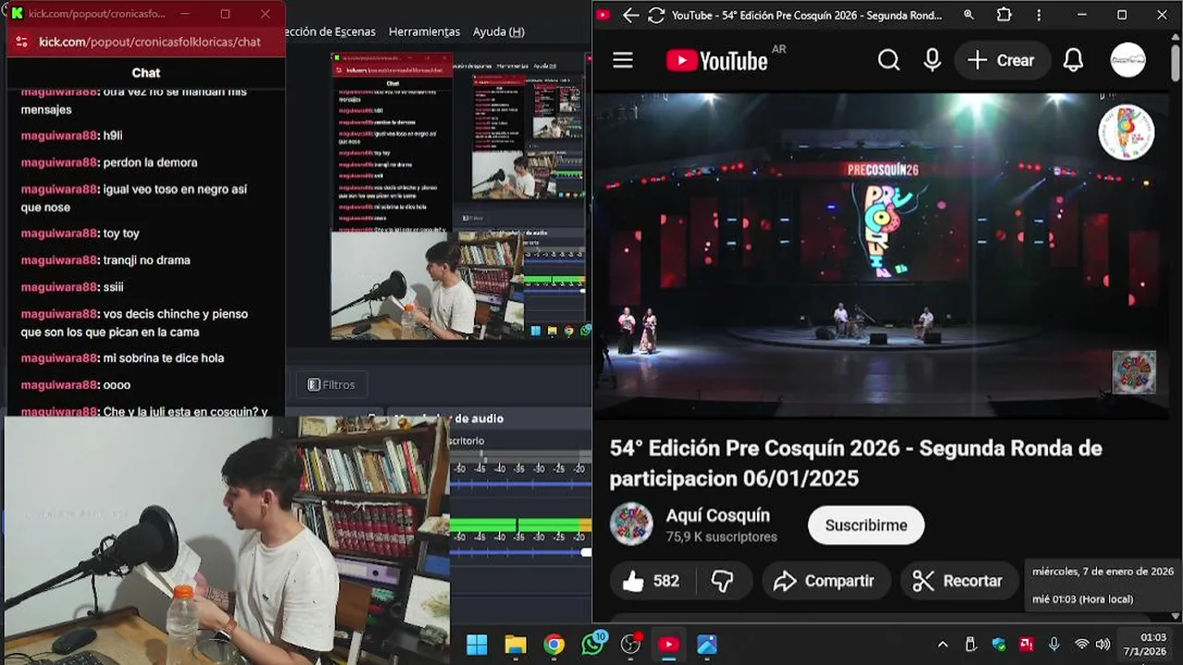Click the Recortar clip button
This screenshot has height=665, width=1183.
pos(957,581)
